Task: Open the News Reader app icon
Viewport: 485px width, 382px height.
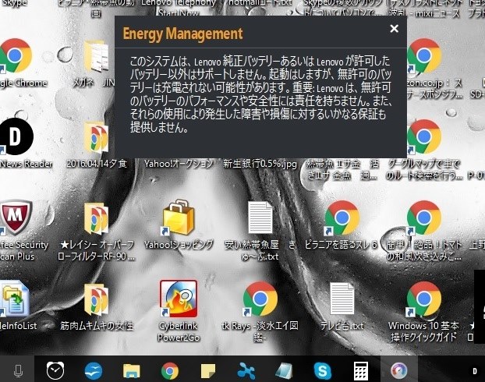Action: (15, 136)
